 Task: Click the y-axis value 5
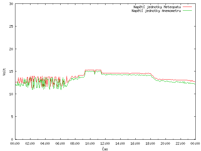tap(12, 117)
